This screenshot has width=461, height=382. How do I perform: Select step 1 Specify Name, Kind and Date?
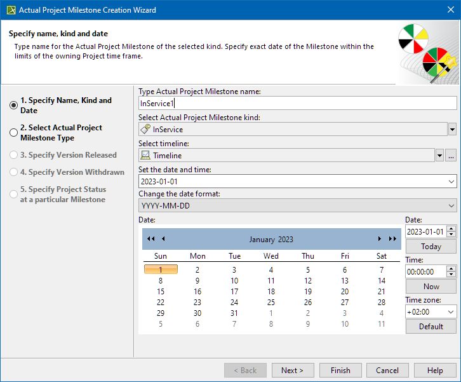tap(14, 106)
